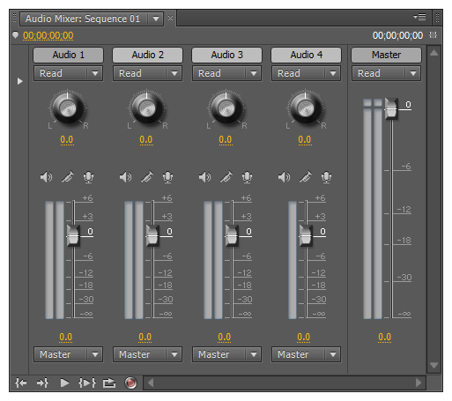Open Audio 1 automation mode Read dropdown

(68, 73)
